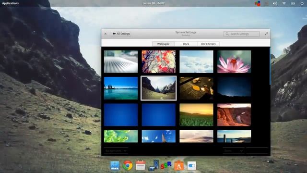Select the highlighted mountain valley wallpaper

pos(159,88)
